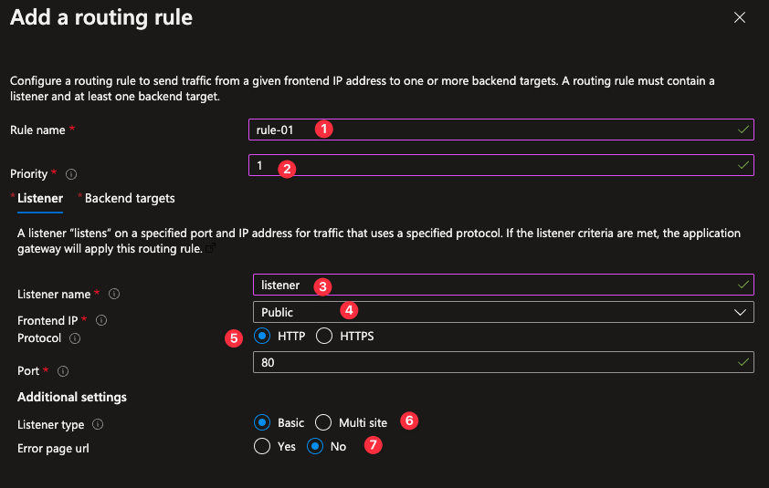Choose the Multi site listener type
Screen dimensions: 769x488
[323, 422]
